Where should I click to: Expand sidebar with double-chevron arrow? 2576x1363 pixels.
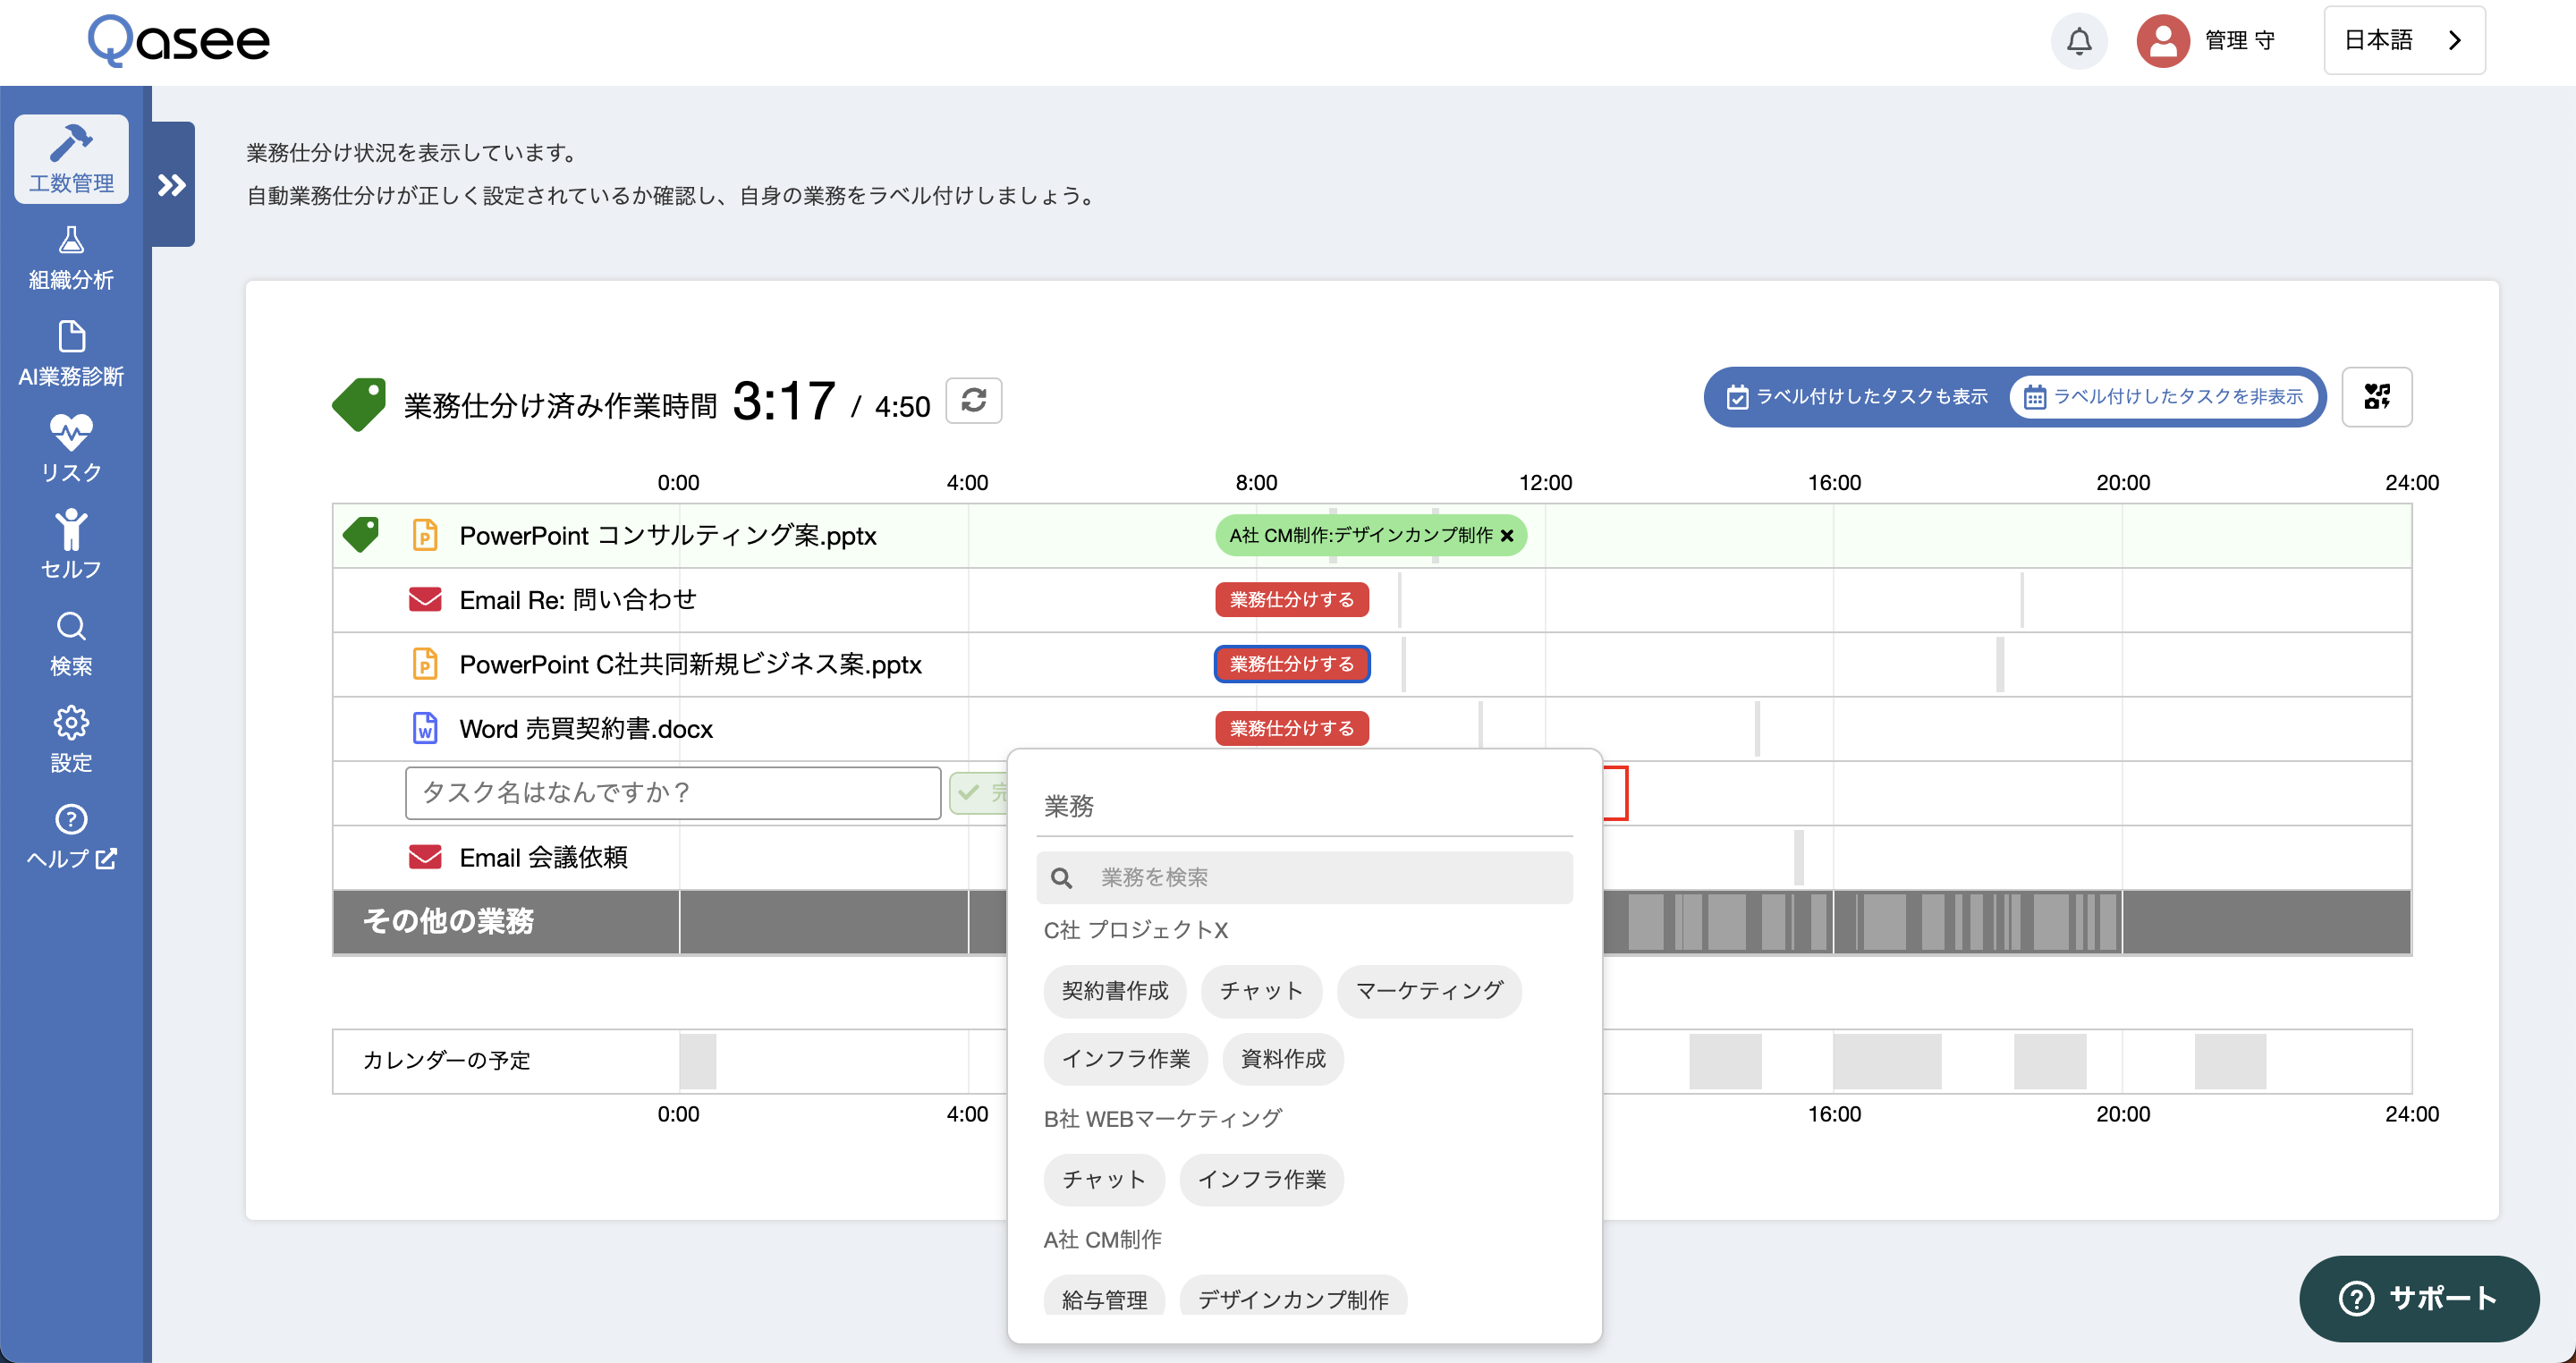[172, 185]
